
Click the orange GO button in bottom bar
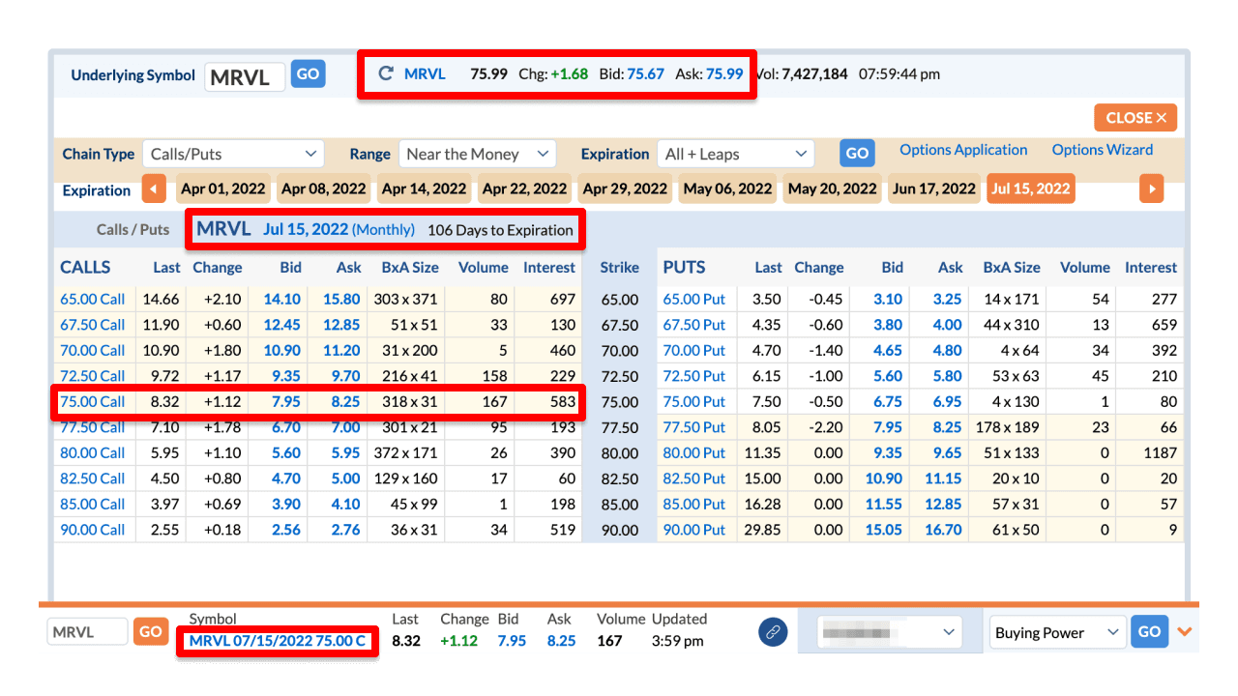[150, 631]
